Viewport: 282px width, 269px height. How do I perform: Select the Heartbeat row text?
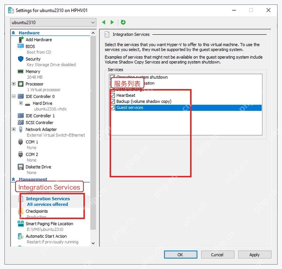[x=126, y=95]
